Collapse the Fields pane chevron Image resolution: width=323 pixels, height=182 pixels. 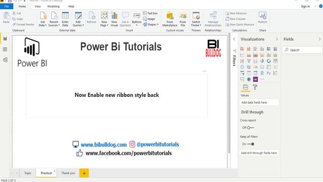point(319,39)
